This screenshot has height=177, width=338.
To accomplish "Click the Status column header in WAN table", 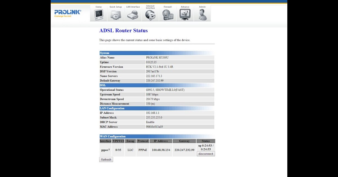I will pos(206,141).
